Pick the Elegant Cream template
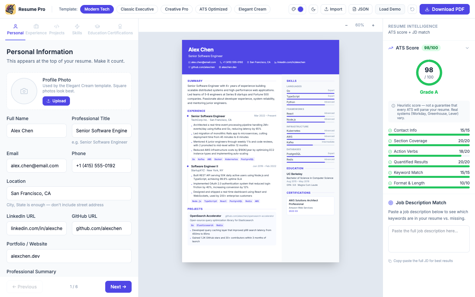The image size is (475, 297). coord(252,9)
